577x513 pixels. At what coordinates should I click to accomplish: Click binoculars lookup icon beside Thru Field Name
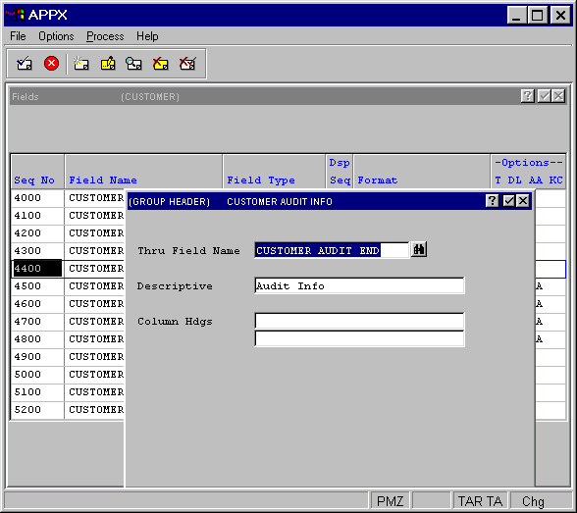coord(419,250)
